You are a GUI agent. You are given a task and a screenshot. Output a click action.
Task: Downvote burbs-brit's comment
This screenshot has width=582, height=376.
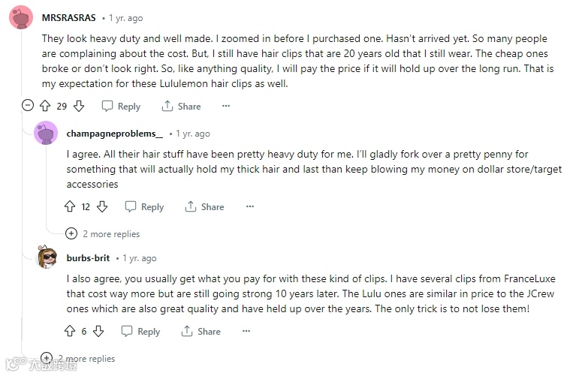click(98, 331)
